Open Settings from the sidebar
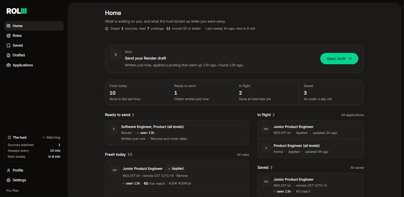The image size is (404, 197). coord(34,180)
